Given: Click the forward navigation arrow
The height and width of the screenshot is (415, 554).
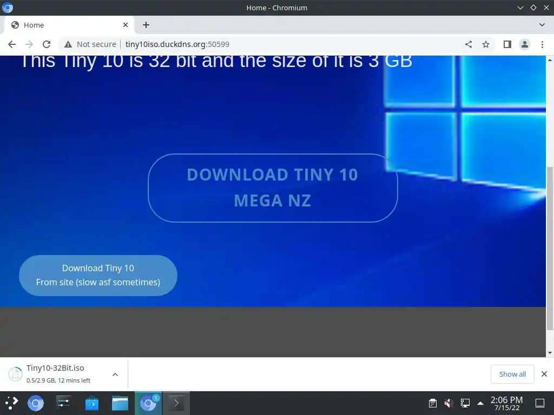Looking at the screenshot, I should tap(29, 44).
